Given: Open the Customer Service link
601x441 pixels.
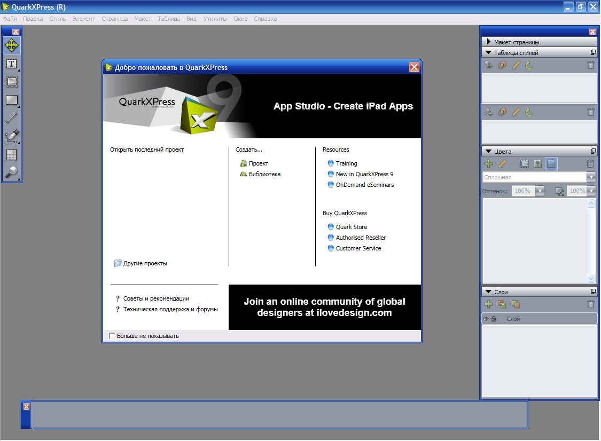Looking at the screenshot, I should (x=355, y=249).
